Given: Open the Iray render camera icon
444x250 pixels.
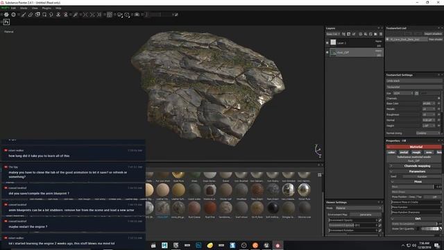Looking at the screenshot, I should 137,15.
